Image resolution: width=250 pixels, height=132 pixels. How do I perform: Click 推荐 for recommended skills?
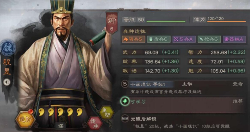(237, 101)
